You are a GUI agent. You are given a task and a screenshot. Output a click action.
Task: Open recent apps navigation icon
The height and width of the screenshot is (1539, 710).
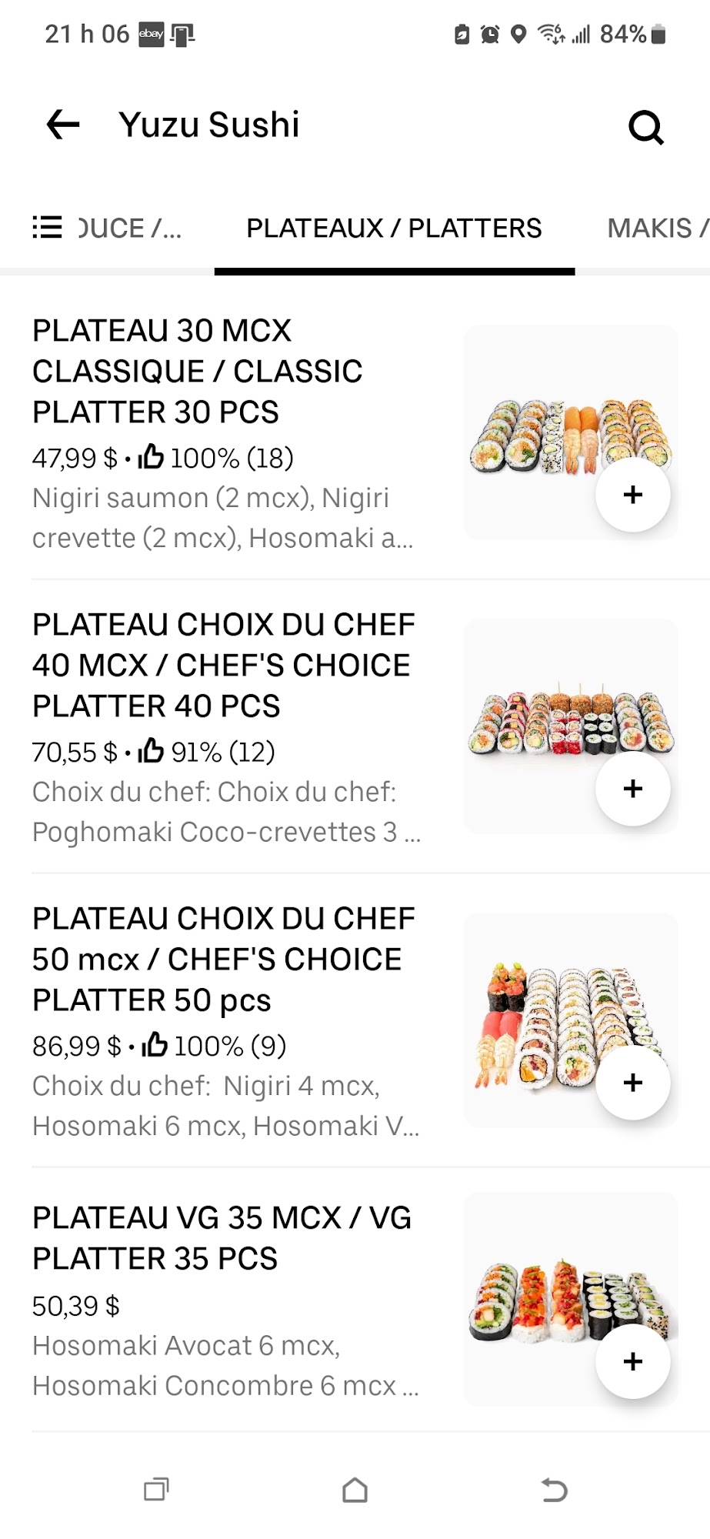point(156,1491)
